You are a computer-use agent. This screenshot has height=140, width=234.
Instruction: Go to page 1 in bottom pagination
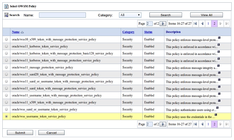point(208,124)
